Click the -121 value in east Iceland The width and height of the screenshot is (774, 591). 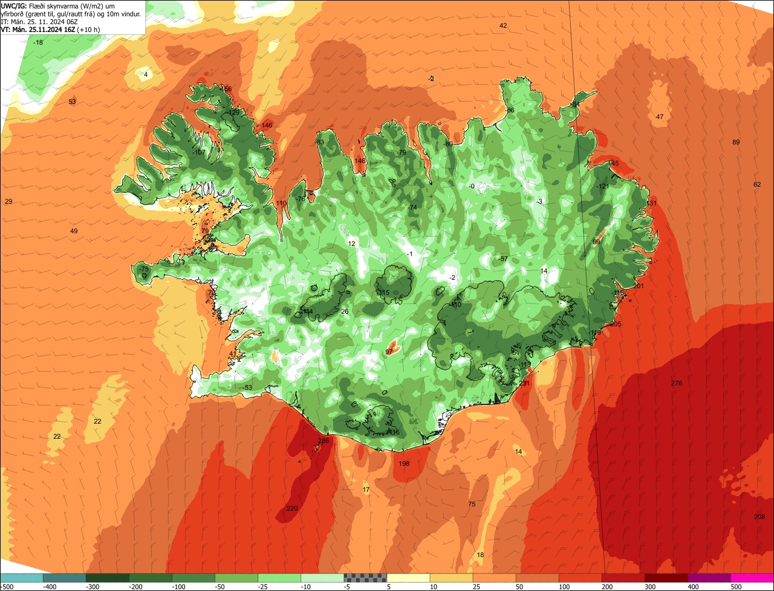pos(603,186)
